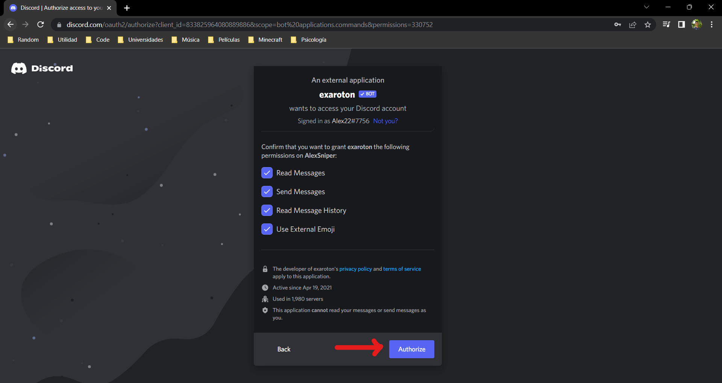
Task: Click the browser back arrow
Action: [x=11, y=24]
